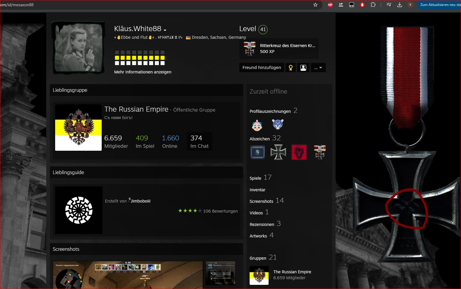
Task: Click the profile silhouette icon button
Action: click(x=303, y=68)
